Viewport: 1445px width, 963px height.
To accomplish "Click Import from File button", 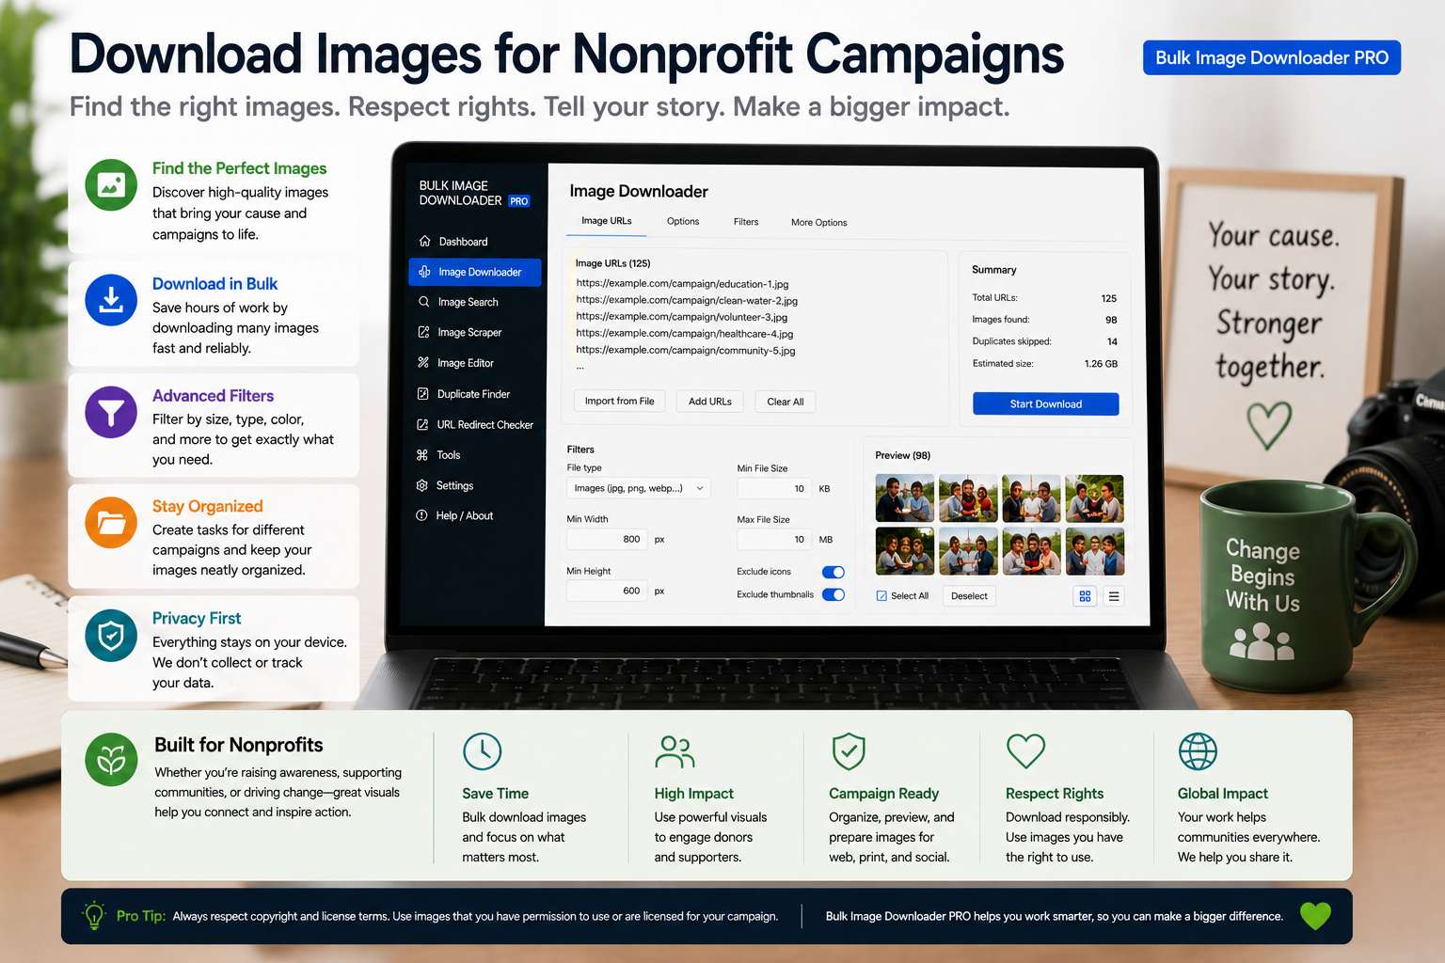I will (x=619, y=402).
